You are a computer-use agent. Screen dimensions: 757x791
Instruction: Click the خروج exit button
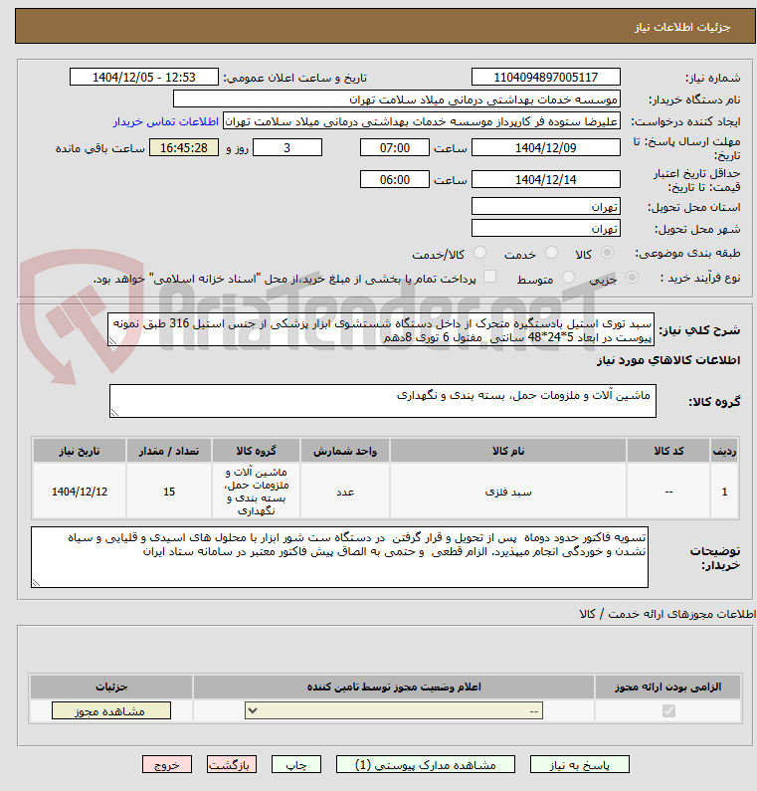click(167, 765)
